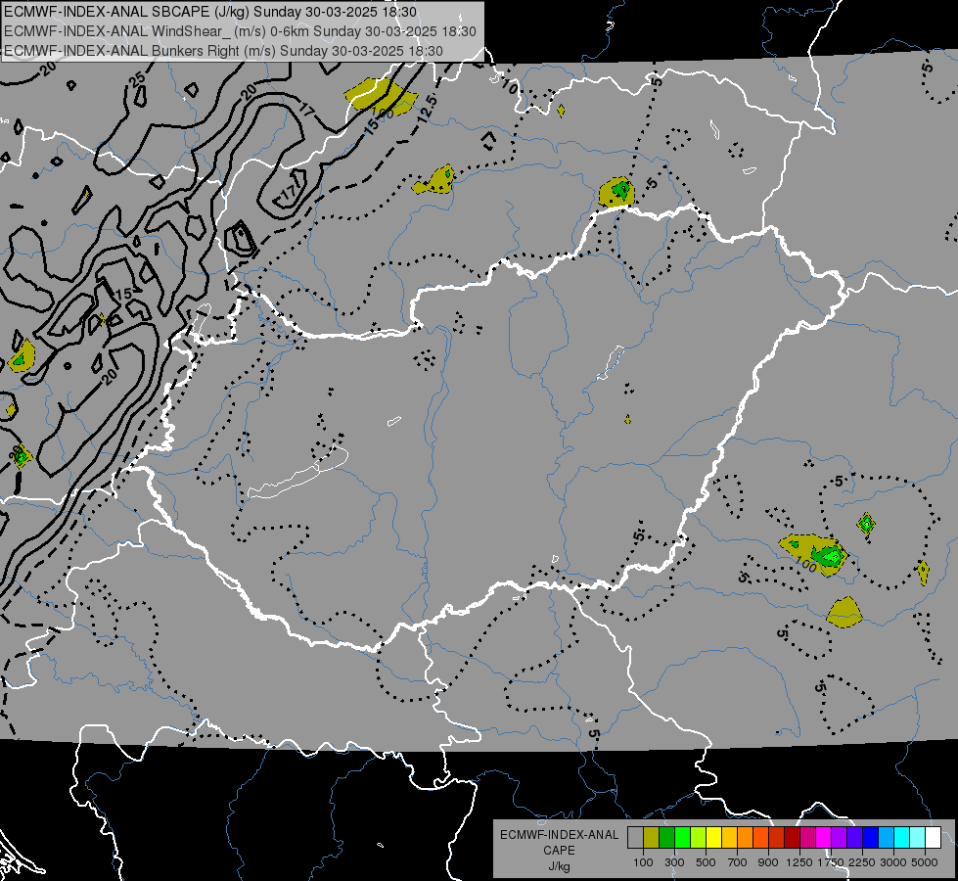Pick the bright magenta swatch before 1750
958x881 pixels.
(823, 838)
